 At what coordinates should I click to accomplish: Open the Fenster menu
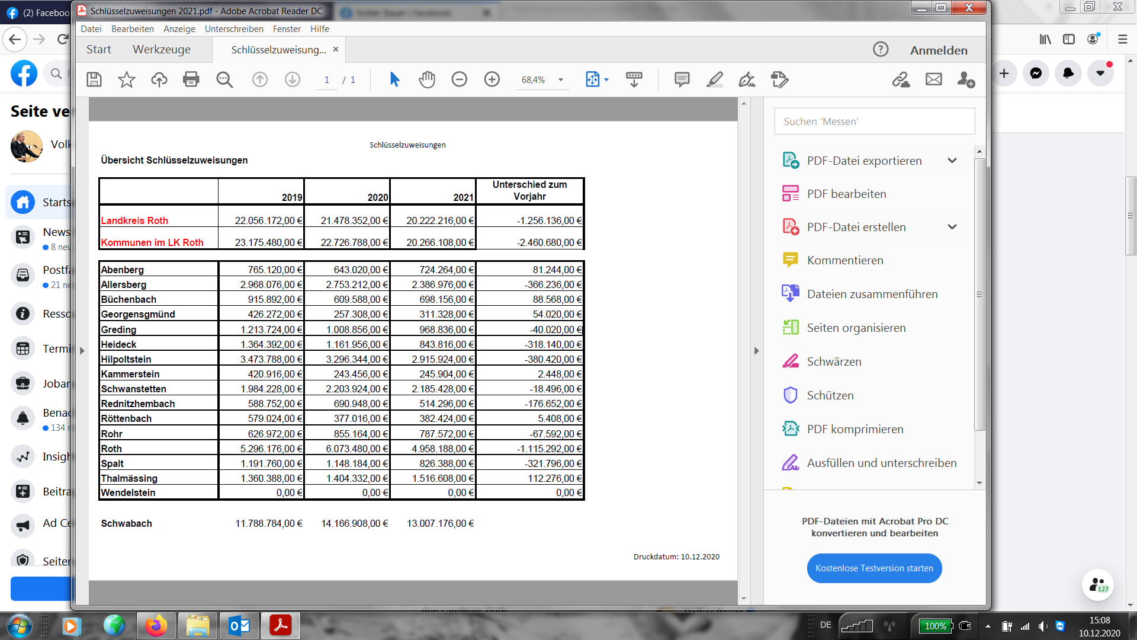pyautogui.click(x=287, y=29)
